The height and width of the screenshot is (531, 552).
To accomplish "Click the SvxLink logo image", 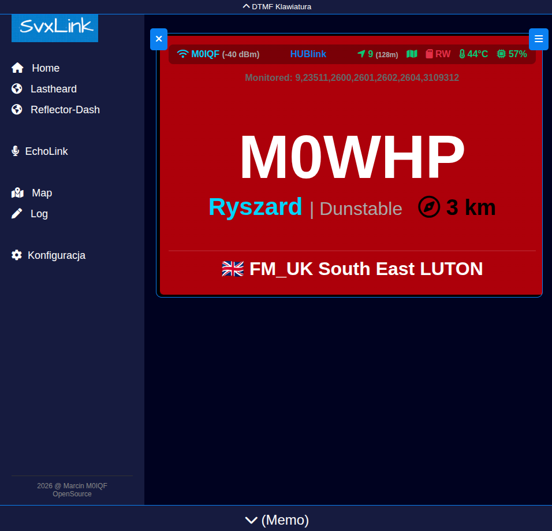I will (x=55, y=27).
